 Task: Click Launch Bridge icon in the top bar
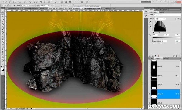click(x=62, y=2)
